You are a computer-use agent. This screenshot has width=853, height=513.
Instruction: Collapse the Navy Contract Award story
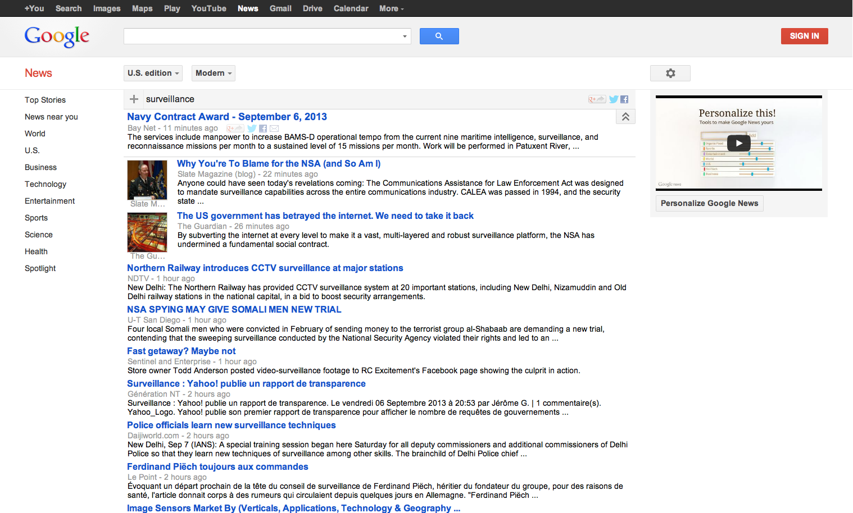(x=625, y=117)
